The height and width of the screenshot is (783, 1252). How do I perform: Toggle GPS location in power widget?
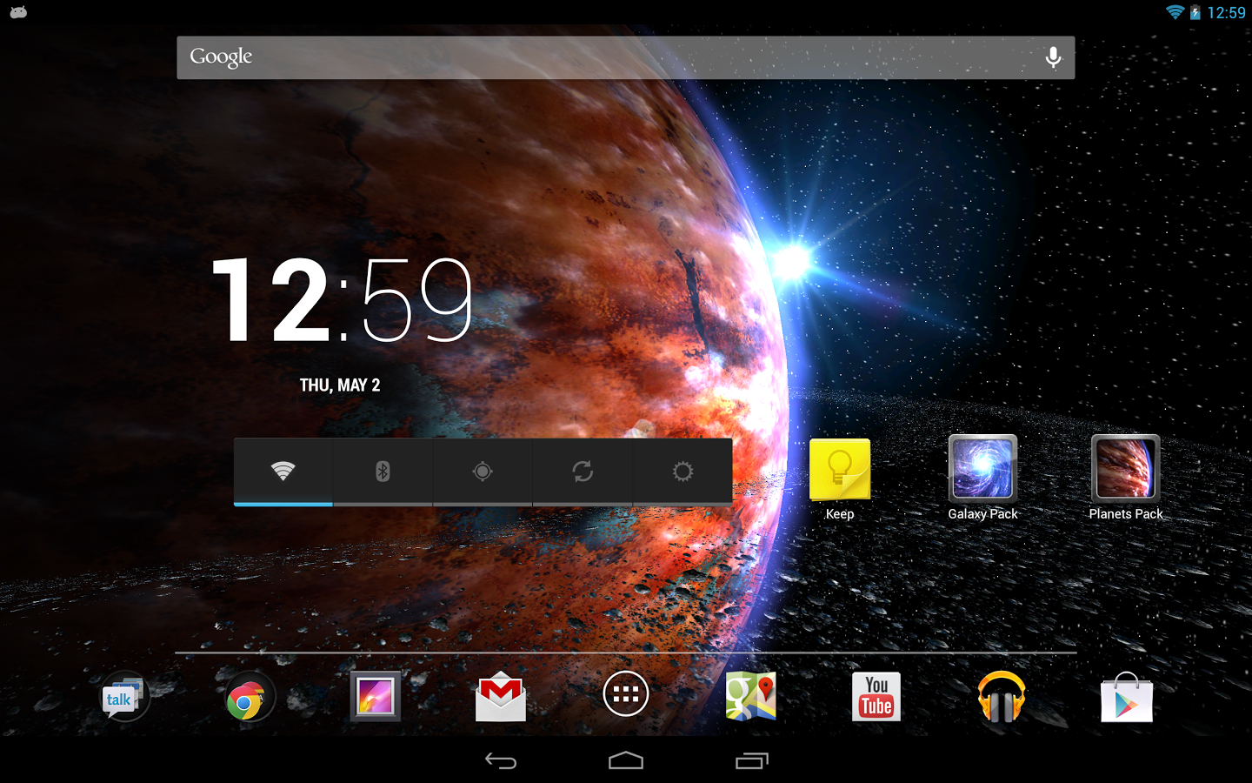483,472
